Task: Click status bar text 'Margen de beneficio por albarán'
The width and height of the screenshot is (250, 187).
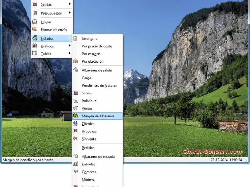Action: click(x=28, y=160)
